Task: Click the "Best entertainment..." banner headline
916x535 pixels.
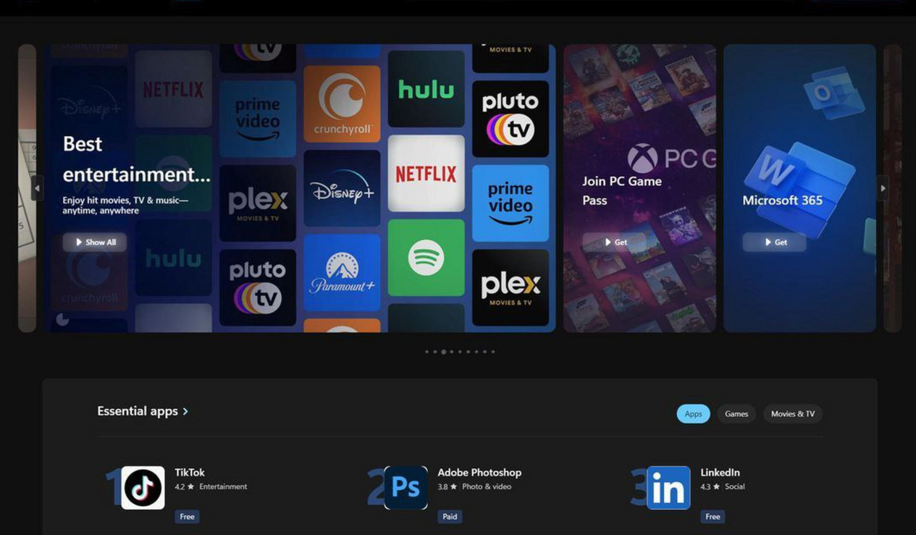Action: tap(137, 159)
